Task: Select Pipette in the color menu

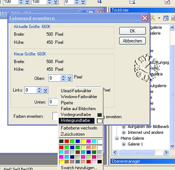Action: (x=67, y=103)
